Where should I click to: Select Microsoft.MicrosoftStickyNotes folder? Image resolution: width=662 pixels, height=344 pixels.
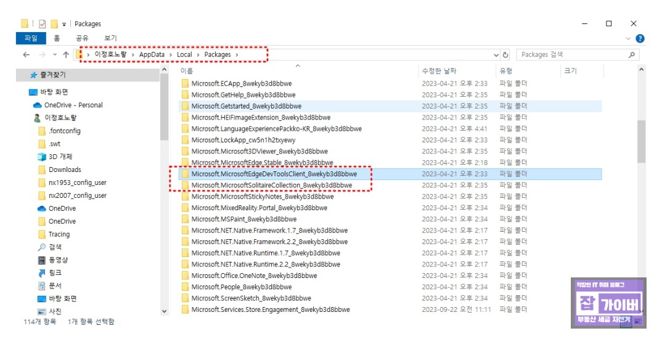click(x=262, y=197)
